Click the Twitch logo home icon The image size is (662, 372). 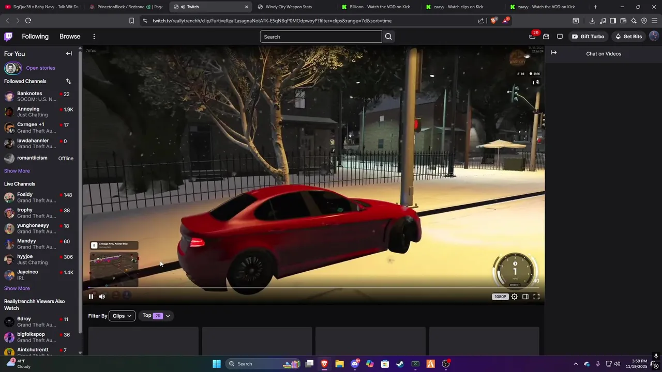tap(8, 37)
